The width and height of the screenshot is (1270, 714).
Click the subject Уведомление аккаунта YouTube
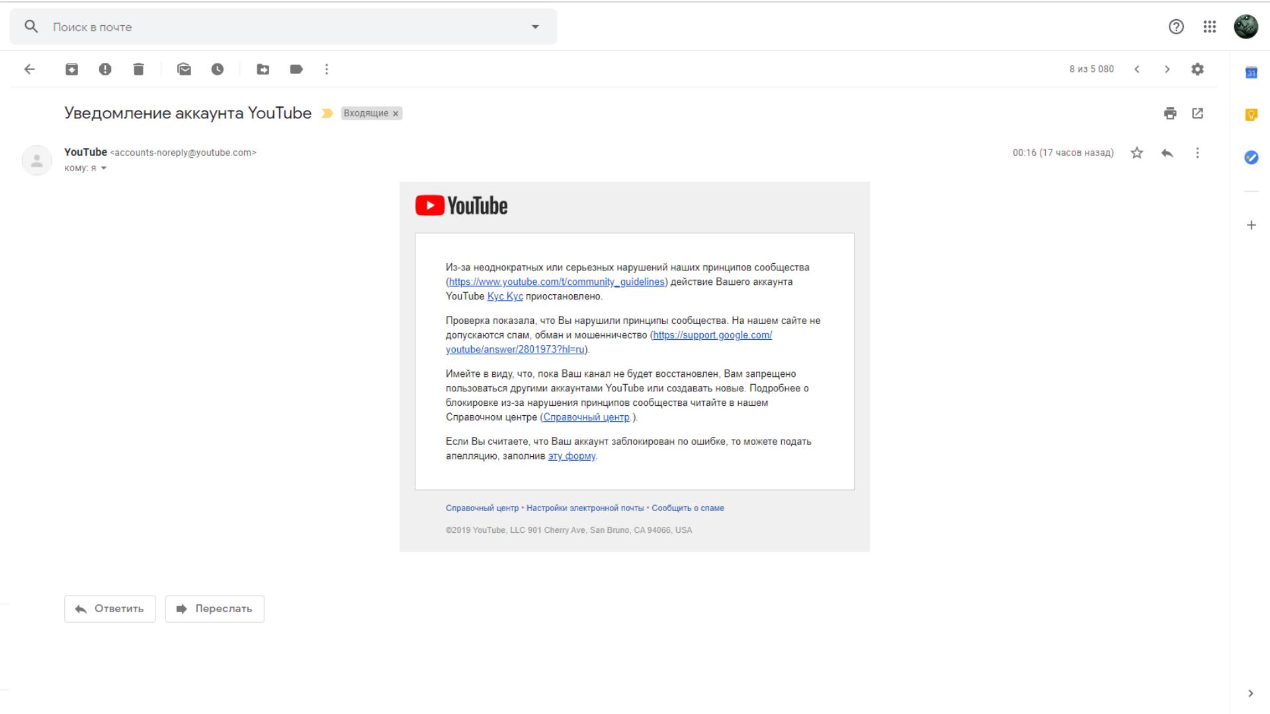click(x=188, y=113)
